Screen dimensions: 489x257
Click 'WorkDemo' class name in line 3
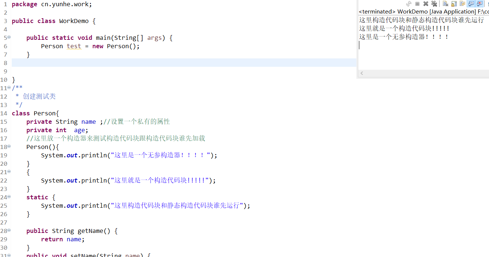pos(74,21)
